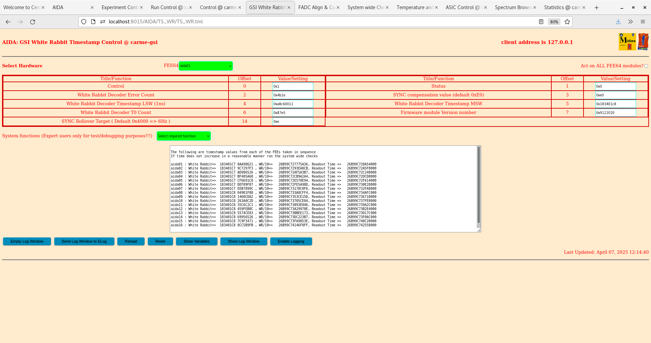The width and height of the screenshot is (651, 343).
Task: Open the site permissions shield icon
Action: pos(83,22)
